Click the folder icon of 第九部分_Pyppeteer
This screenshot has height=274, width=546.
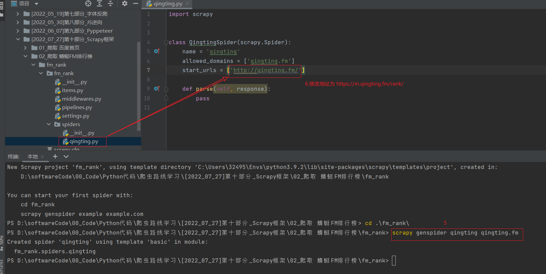point(27,31)
